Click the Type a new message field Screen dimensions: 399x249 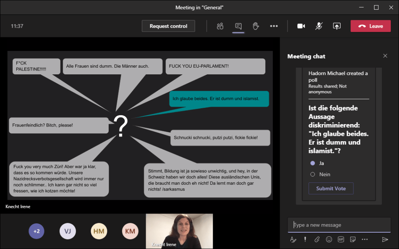pos(339,225)
